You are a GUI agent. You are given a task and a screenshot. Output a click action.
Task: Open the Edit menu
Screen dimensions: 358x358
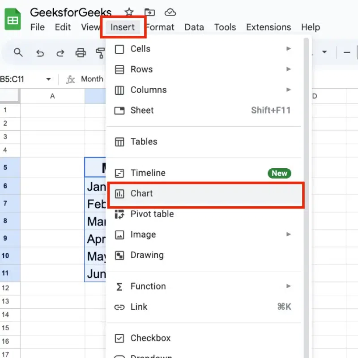[63, 27]
